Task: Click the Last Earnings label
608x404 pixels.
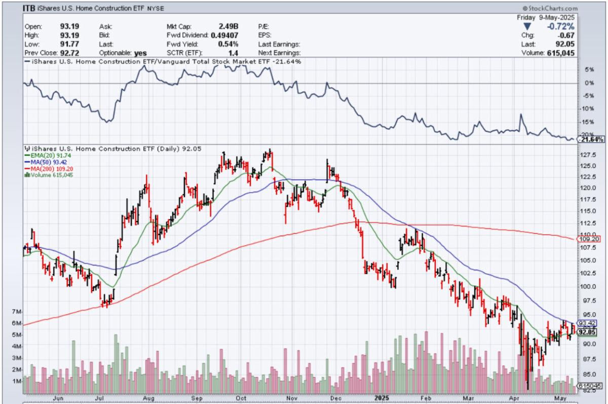Action: [x=279, y=44]
